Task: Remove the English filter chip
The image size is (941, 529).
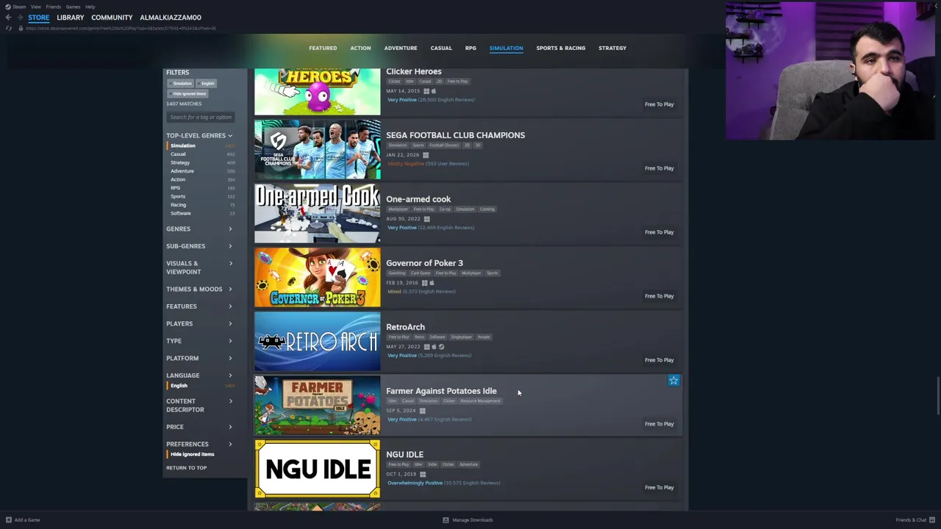Action: coord(207,84)
